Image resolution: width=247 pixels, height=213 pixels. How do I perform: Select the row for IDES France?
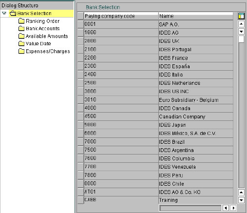click(80, 58)
